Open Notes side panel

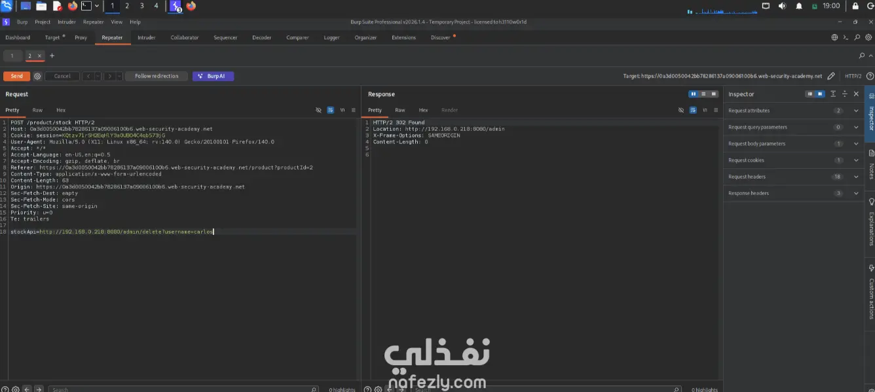(x=870, y=167)
